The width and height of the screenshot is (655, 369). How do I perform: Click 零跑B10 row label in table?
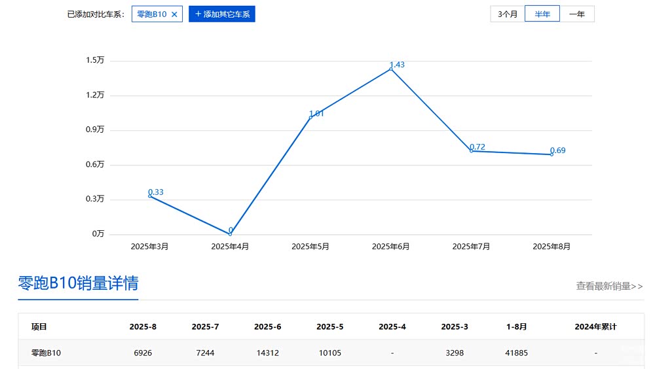[46, 353]
